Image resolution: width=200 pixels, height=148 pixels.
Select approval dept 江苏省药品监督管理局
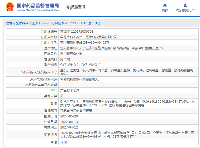pyautogui.click(x=76, y=111)
